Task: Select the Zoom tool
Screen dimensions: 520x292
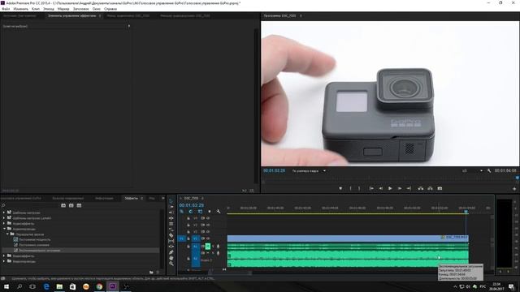Action: click(171, 264)
